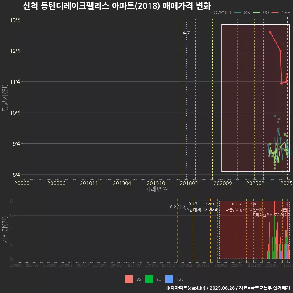Image resolution: width=293 pixels, height=293 pixels.
Task: Click the volume axis value 4
Action: click(x=11, y=230)
